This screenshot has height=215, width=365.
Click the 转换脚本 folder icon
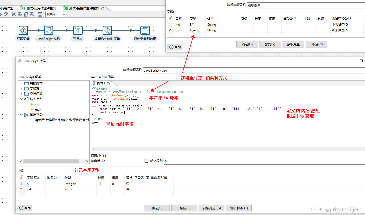(27, 83)
